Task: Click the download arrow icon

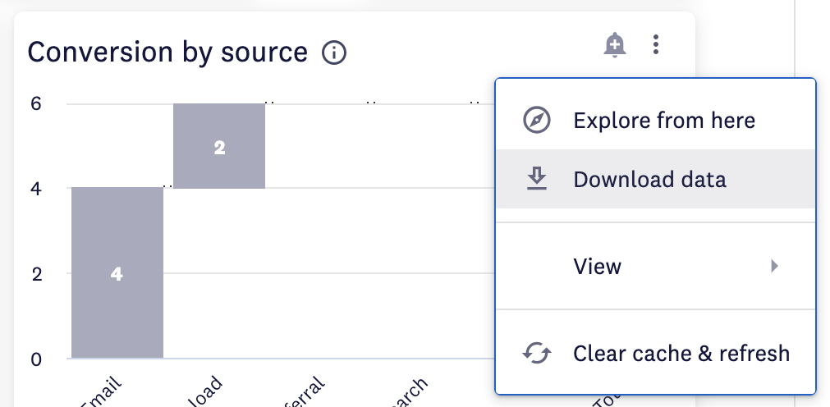Action: 537,179
